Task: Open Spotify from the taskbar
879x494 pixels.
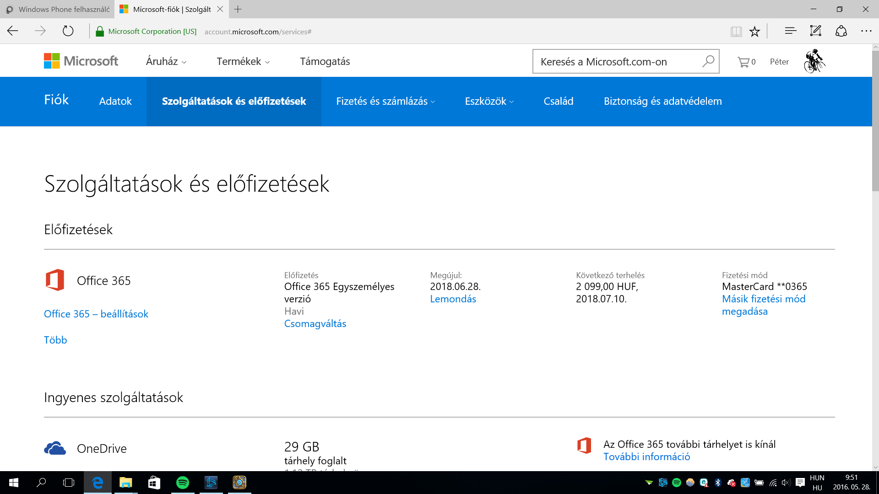Action: point(183,483)
